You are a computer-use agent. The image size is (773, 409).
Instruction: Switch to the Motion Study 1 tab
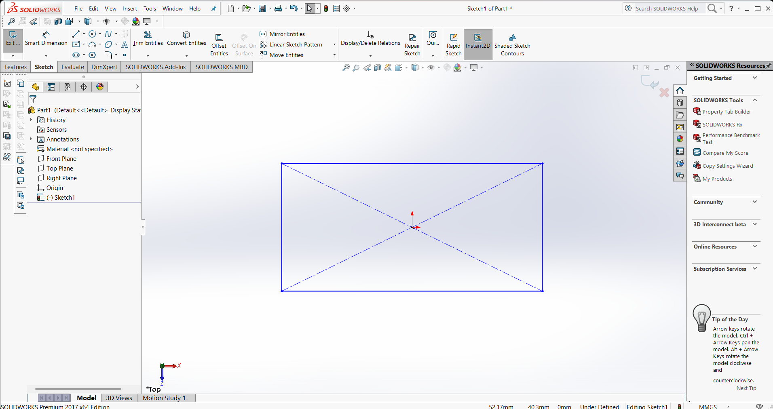[164, 398]
